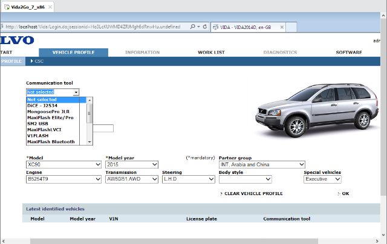The width and height of the screenshot is (387, 244).
Task: Click the Model year column header
Action: tap(82, 219)
